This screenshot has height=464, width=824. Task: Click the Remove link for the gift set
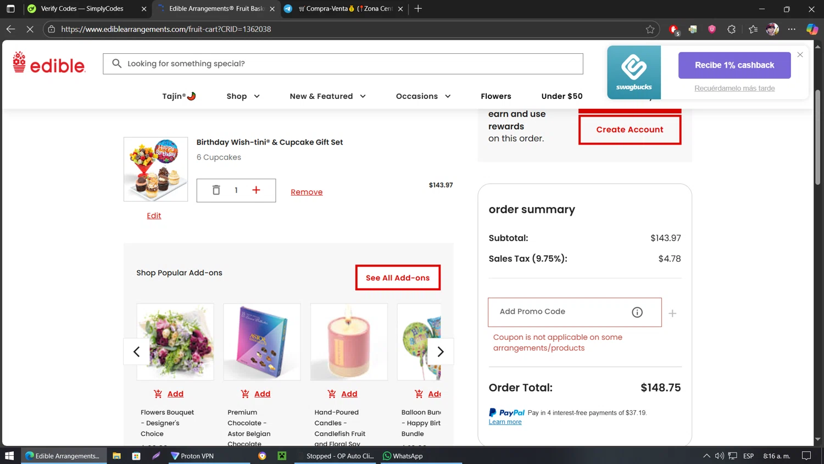[x=307, y=192]
